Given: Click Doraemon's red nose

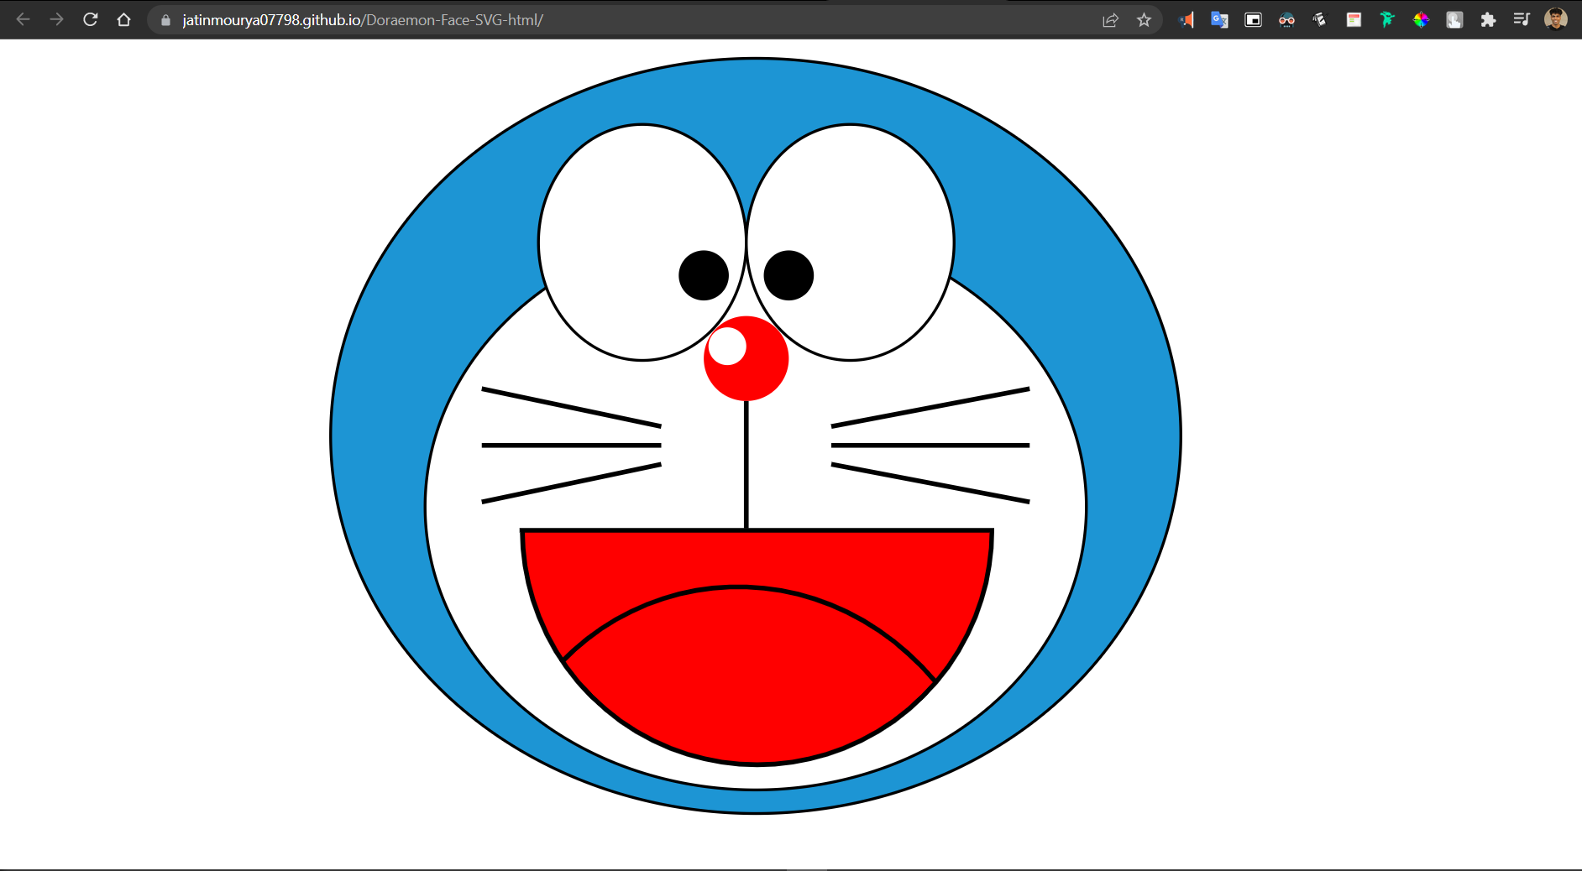Looking at the screenshot, I should click(x=746, y=357).
